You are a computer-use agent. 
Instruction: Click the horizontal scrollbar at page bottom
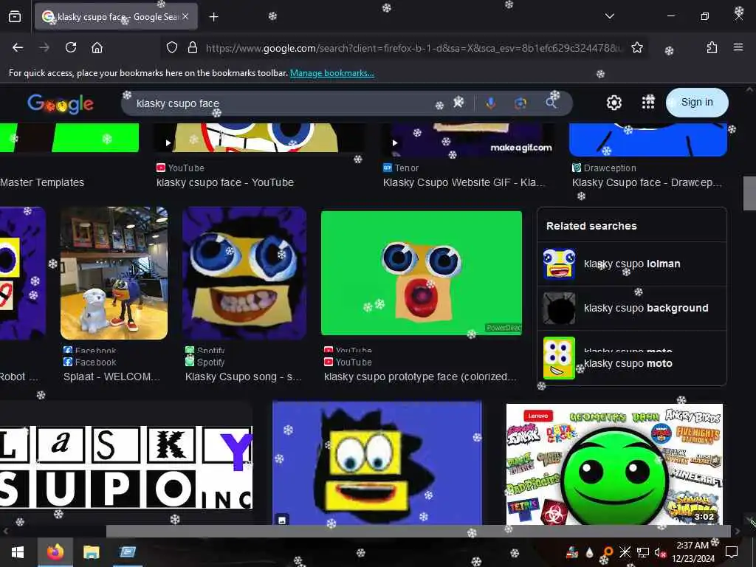pyautogui.click(x=418, y=531)
